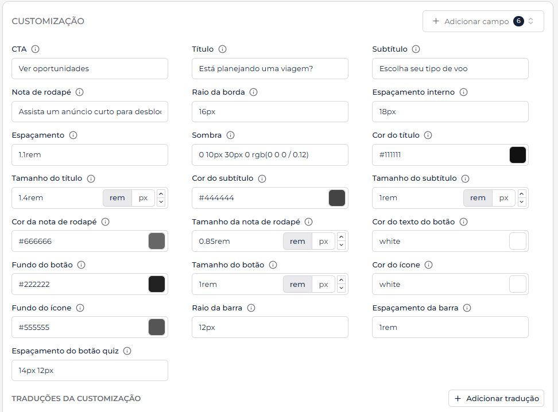The height and width of the screenshot is (412, 558).
Task: Click the info icon next to Cor do título
Action: point(428,135)
